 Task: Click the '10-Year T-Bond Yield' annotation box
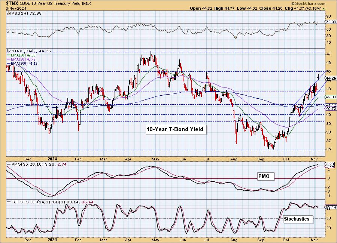(176, 129)
